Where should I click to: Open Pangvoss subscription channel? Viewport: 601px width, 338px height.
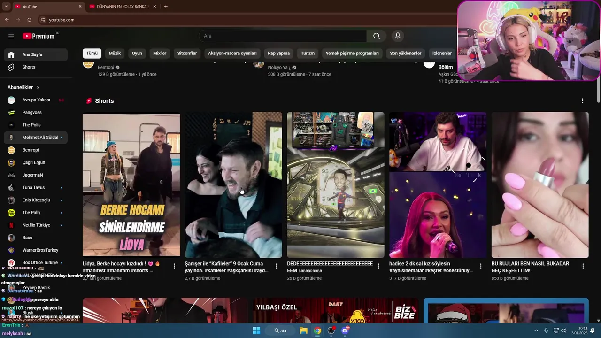(36, 113)
